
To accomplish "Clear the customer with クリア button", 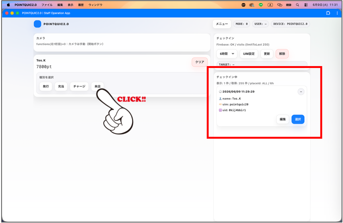I will click(200, 62).
